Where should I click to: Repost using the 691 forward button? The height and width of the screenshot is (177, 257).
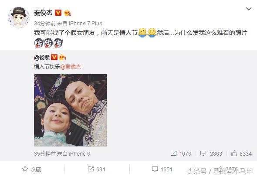[x=96, y=169]
